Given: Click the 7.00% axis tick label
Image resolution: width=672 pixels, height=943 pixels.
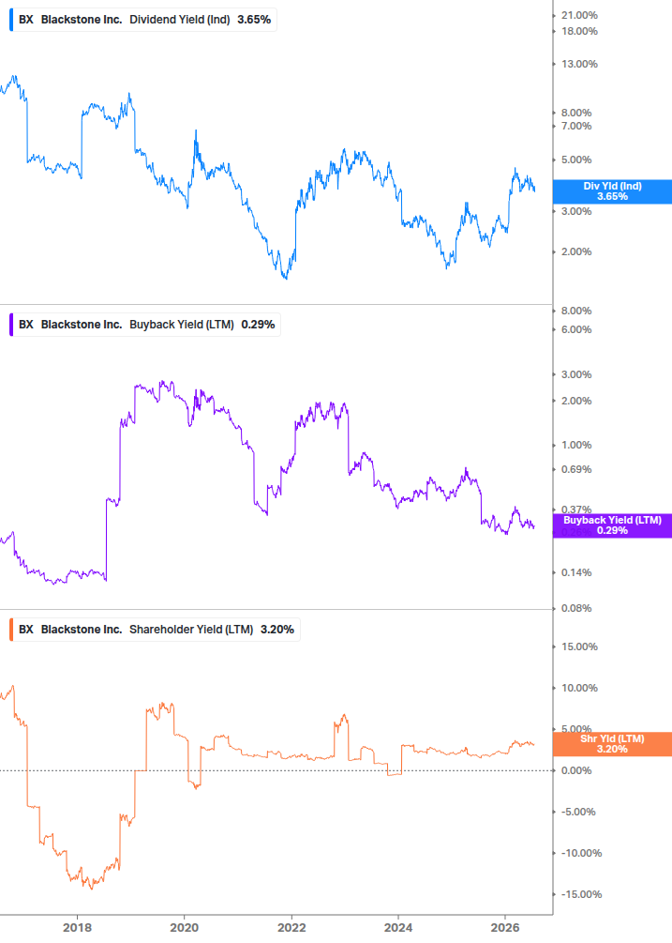Looking at the screenshot, I should [576, 126].
